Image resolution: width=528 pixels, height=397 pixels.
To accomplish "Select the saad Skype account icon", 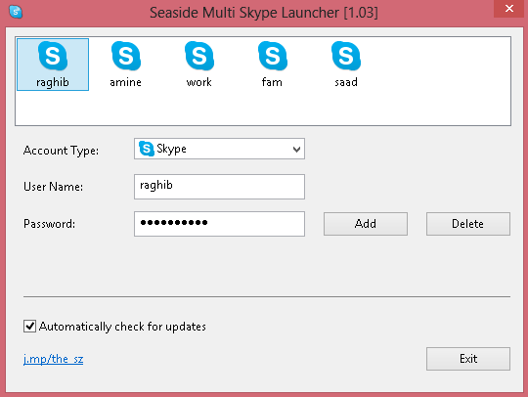I will click(x=346, y=65).
